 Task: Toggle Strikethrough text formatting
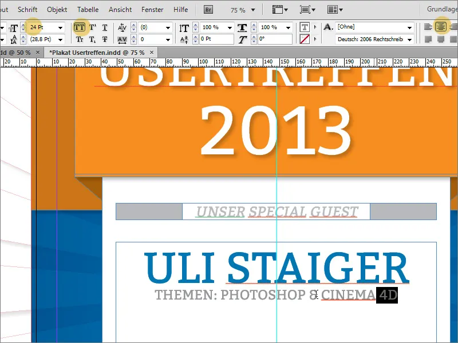(105, 39)
